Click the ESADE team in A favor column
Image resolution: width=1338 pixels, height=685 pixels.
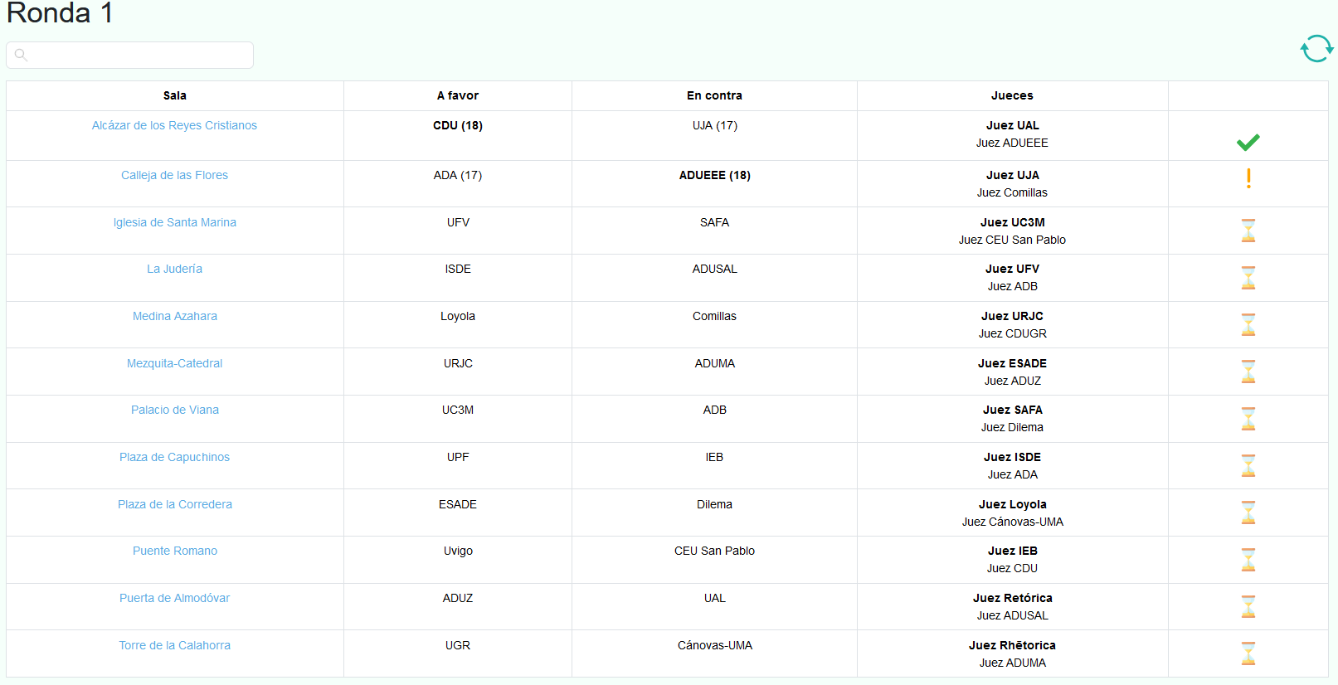pos(457,504)
